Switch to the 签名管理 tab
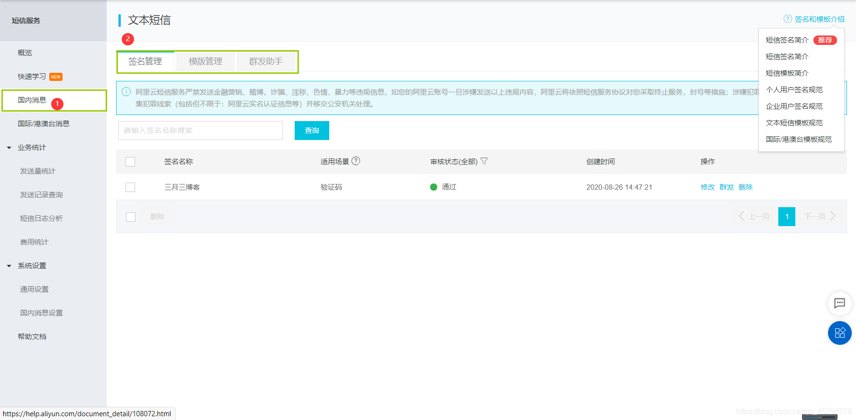This screenshot has height=420, width=856. pos(145,61)
